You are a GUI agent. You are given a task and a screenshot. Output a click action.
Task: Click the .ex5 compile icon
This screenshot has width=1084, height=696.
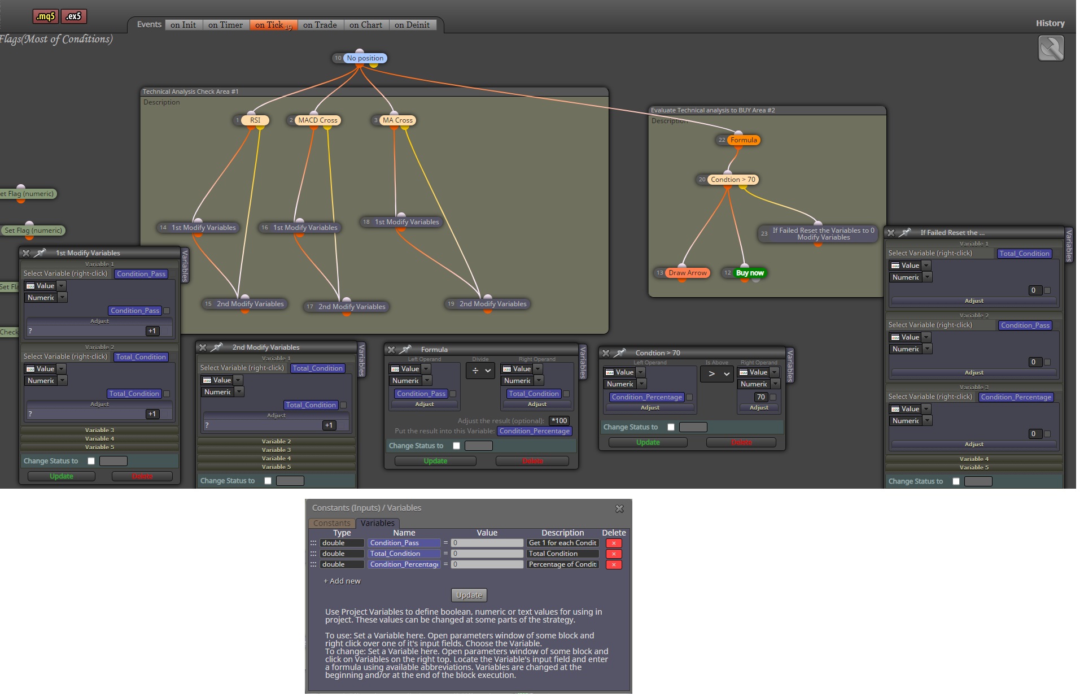click(74, 16)
